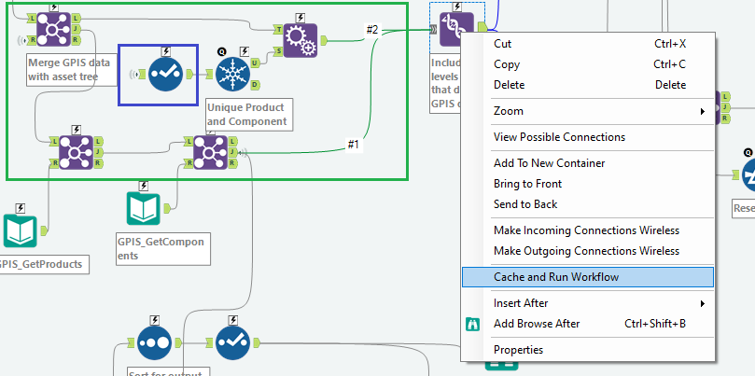Select Make Incoming Connections Wireless
755x376 pixels.
click(x=587, y=230)
